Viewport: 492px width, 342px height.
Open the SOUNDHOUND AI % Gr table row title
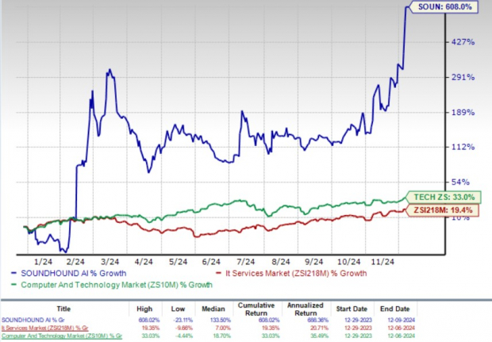tap(33, 321)
